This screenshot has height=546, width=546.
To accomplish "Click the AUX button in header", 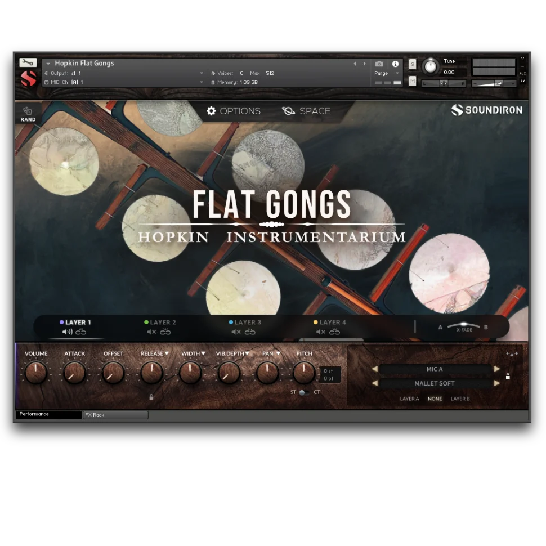I will click(x=522, y=74).
